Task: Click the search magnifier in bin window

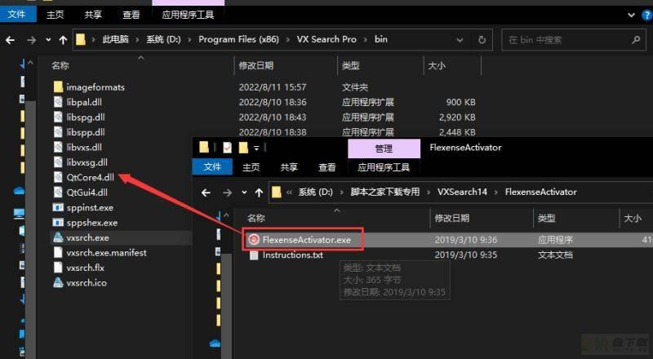Action: (x=636, y=40)
